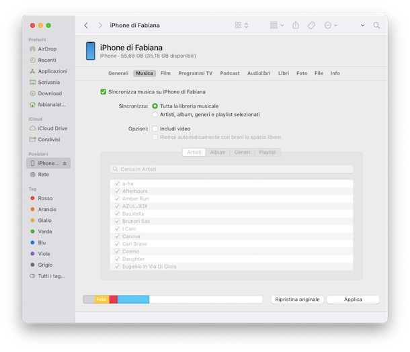This screenshot has height=352, width=410.
Task: Click the blue storage bar segment
Action: coord(133,300)
